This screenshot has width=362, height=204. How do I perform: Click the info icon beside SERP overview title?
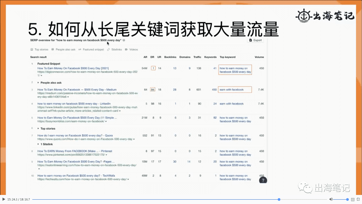pyautogui.click(x=124, y=40)
